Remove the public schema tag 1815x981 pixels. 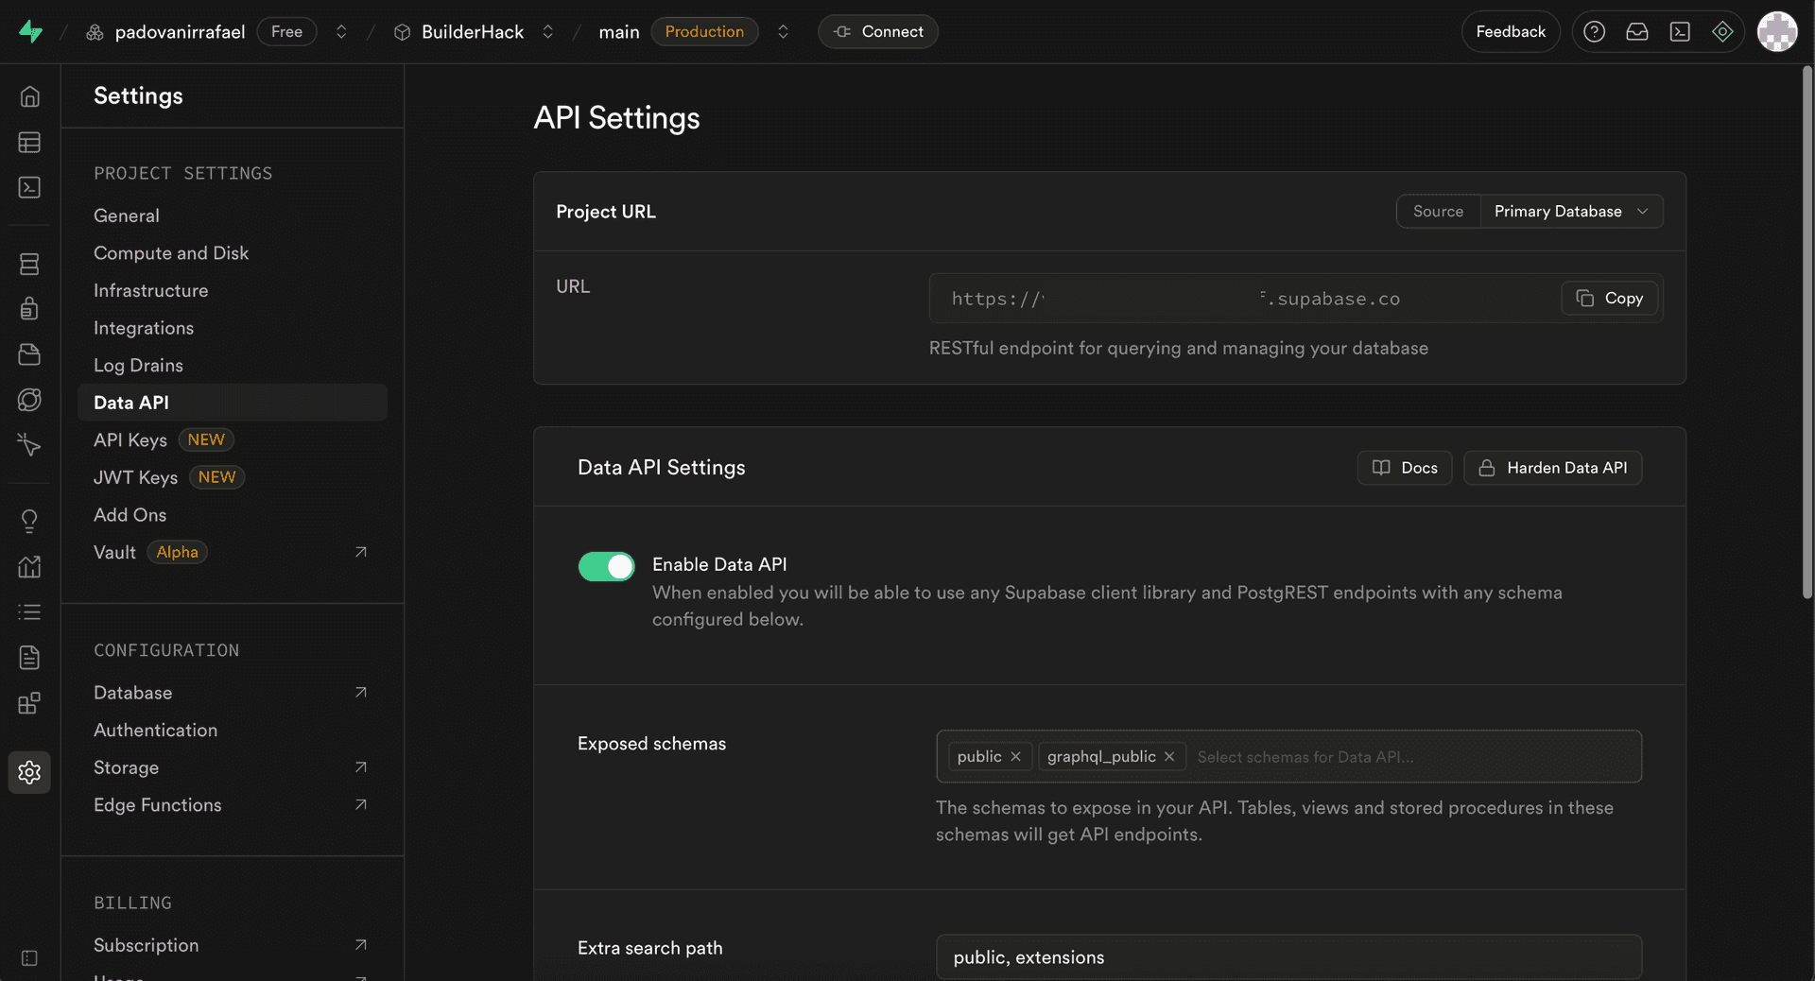point(1015,756)
